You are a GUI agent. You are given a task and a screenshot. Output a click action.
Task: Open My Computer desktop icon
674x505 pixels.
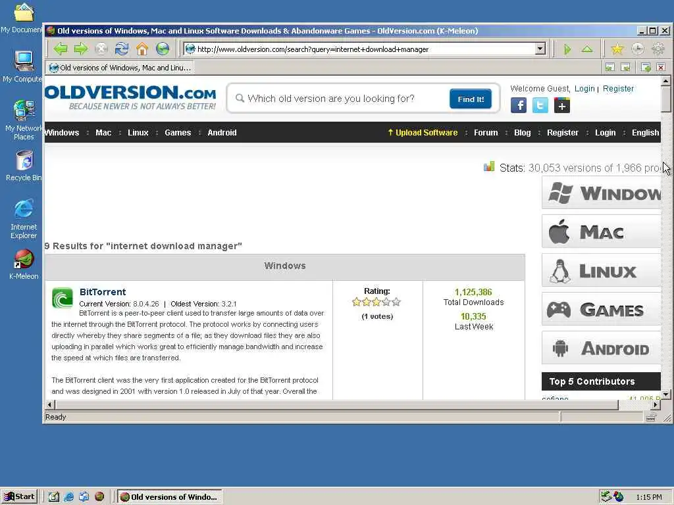tap(22, 66)
